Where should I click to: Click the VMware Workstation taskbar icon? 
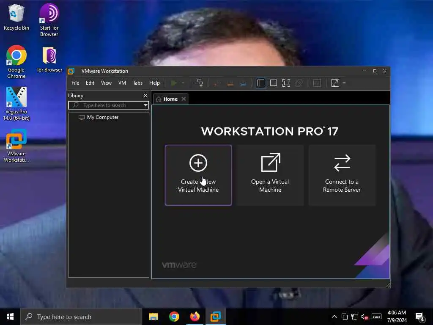[215, 317]
